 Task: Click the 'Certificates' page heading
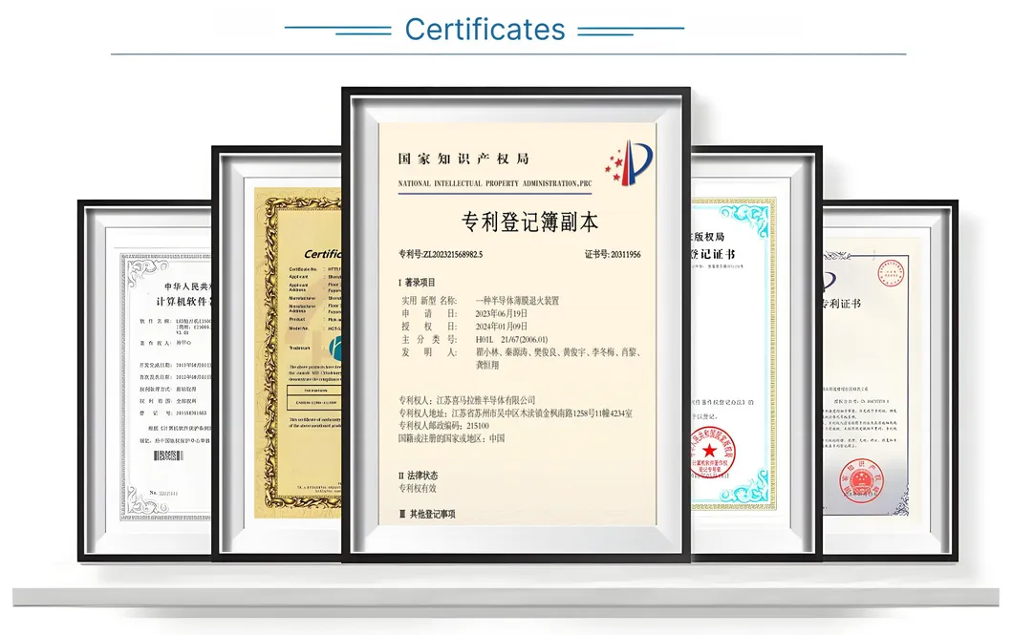(486, 32)
